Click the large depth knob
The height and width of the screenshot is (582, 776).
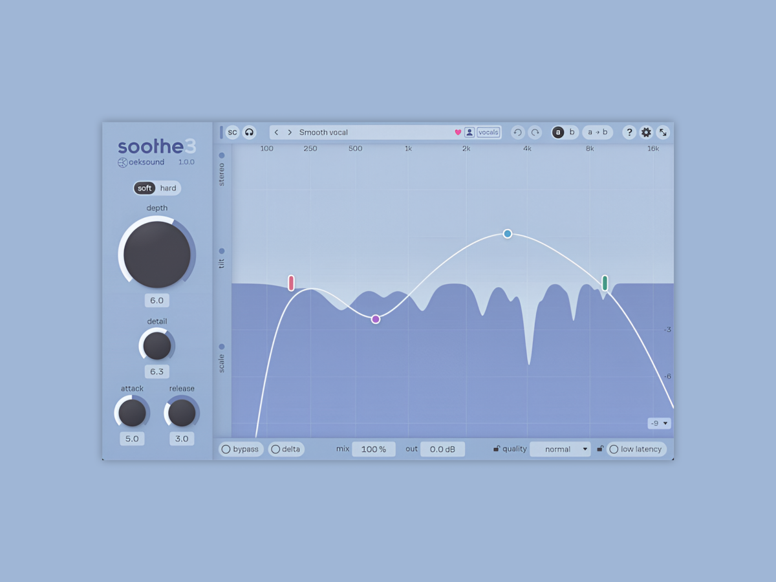156,253
